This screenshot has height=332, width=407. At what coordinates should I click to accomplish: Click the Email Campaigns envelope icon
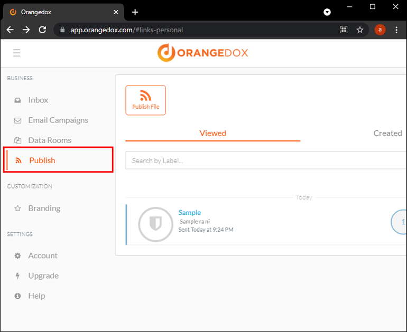pos(17,120)
